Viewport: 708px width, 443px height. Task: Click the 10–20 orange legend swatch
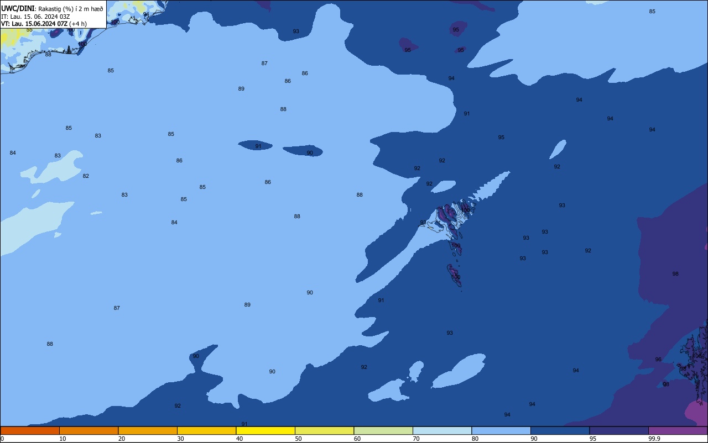[x=88, y=430]
